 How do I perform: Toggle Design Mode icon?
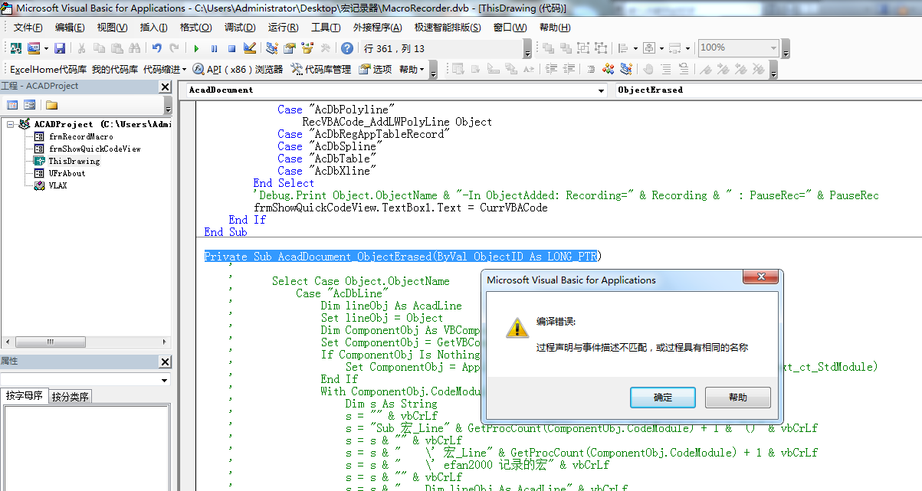(x=250, y=47)
